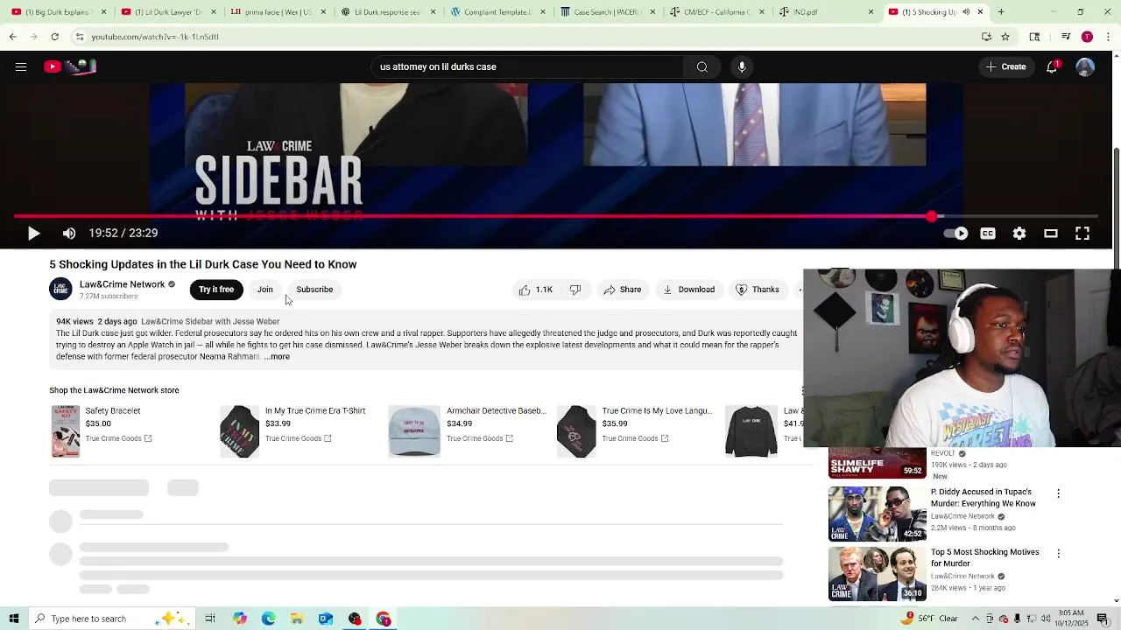Mute the video volume speaker
The height and width of the screenshot is (630, 1121).
[69, 233]
